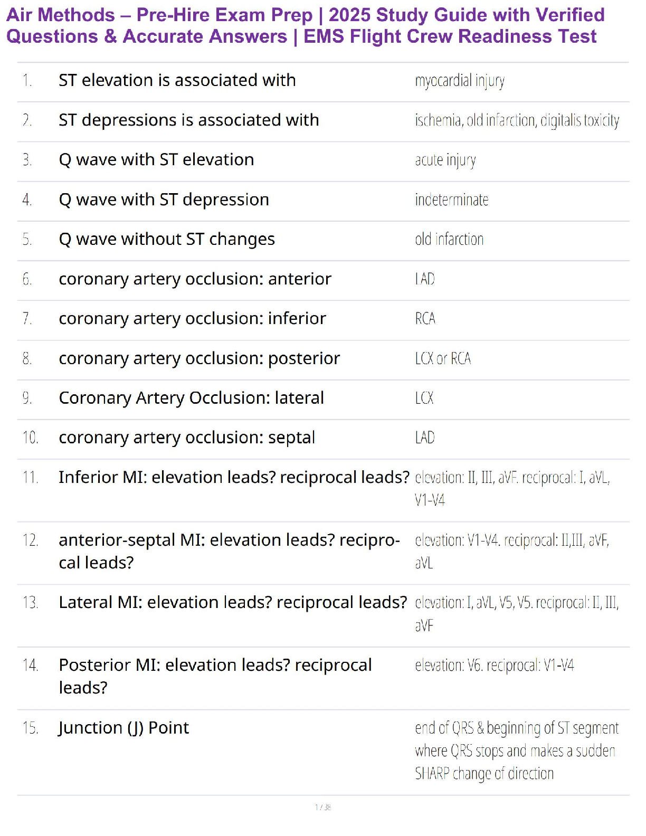Select the 'ST elevation is associated with' question
Image resolution: width=646 pixels, height=836 pixels.
pos(177,80)
